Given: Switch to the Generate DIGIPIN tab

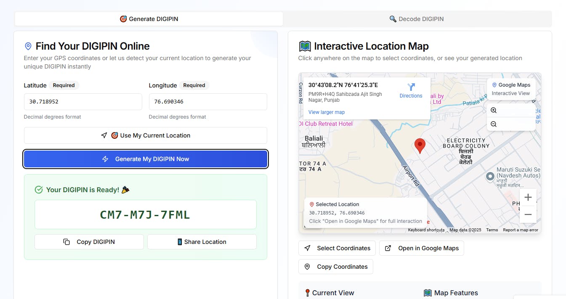Looking at the screenshot, I should 149,19.
